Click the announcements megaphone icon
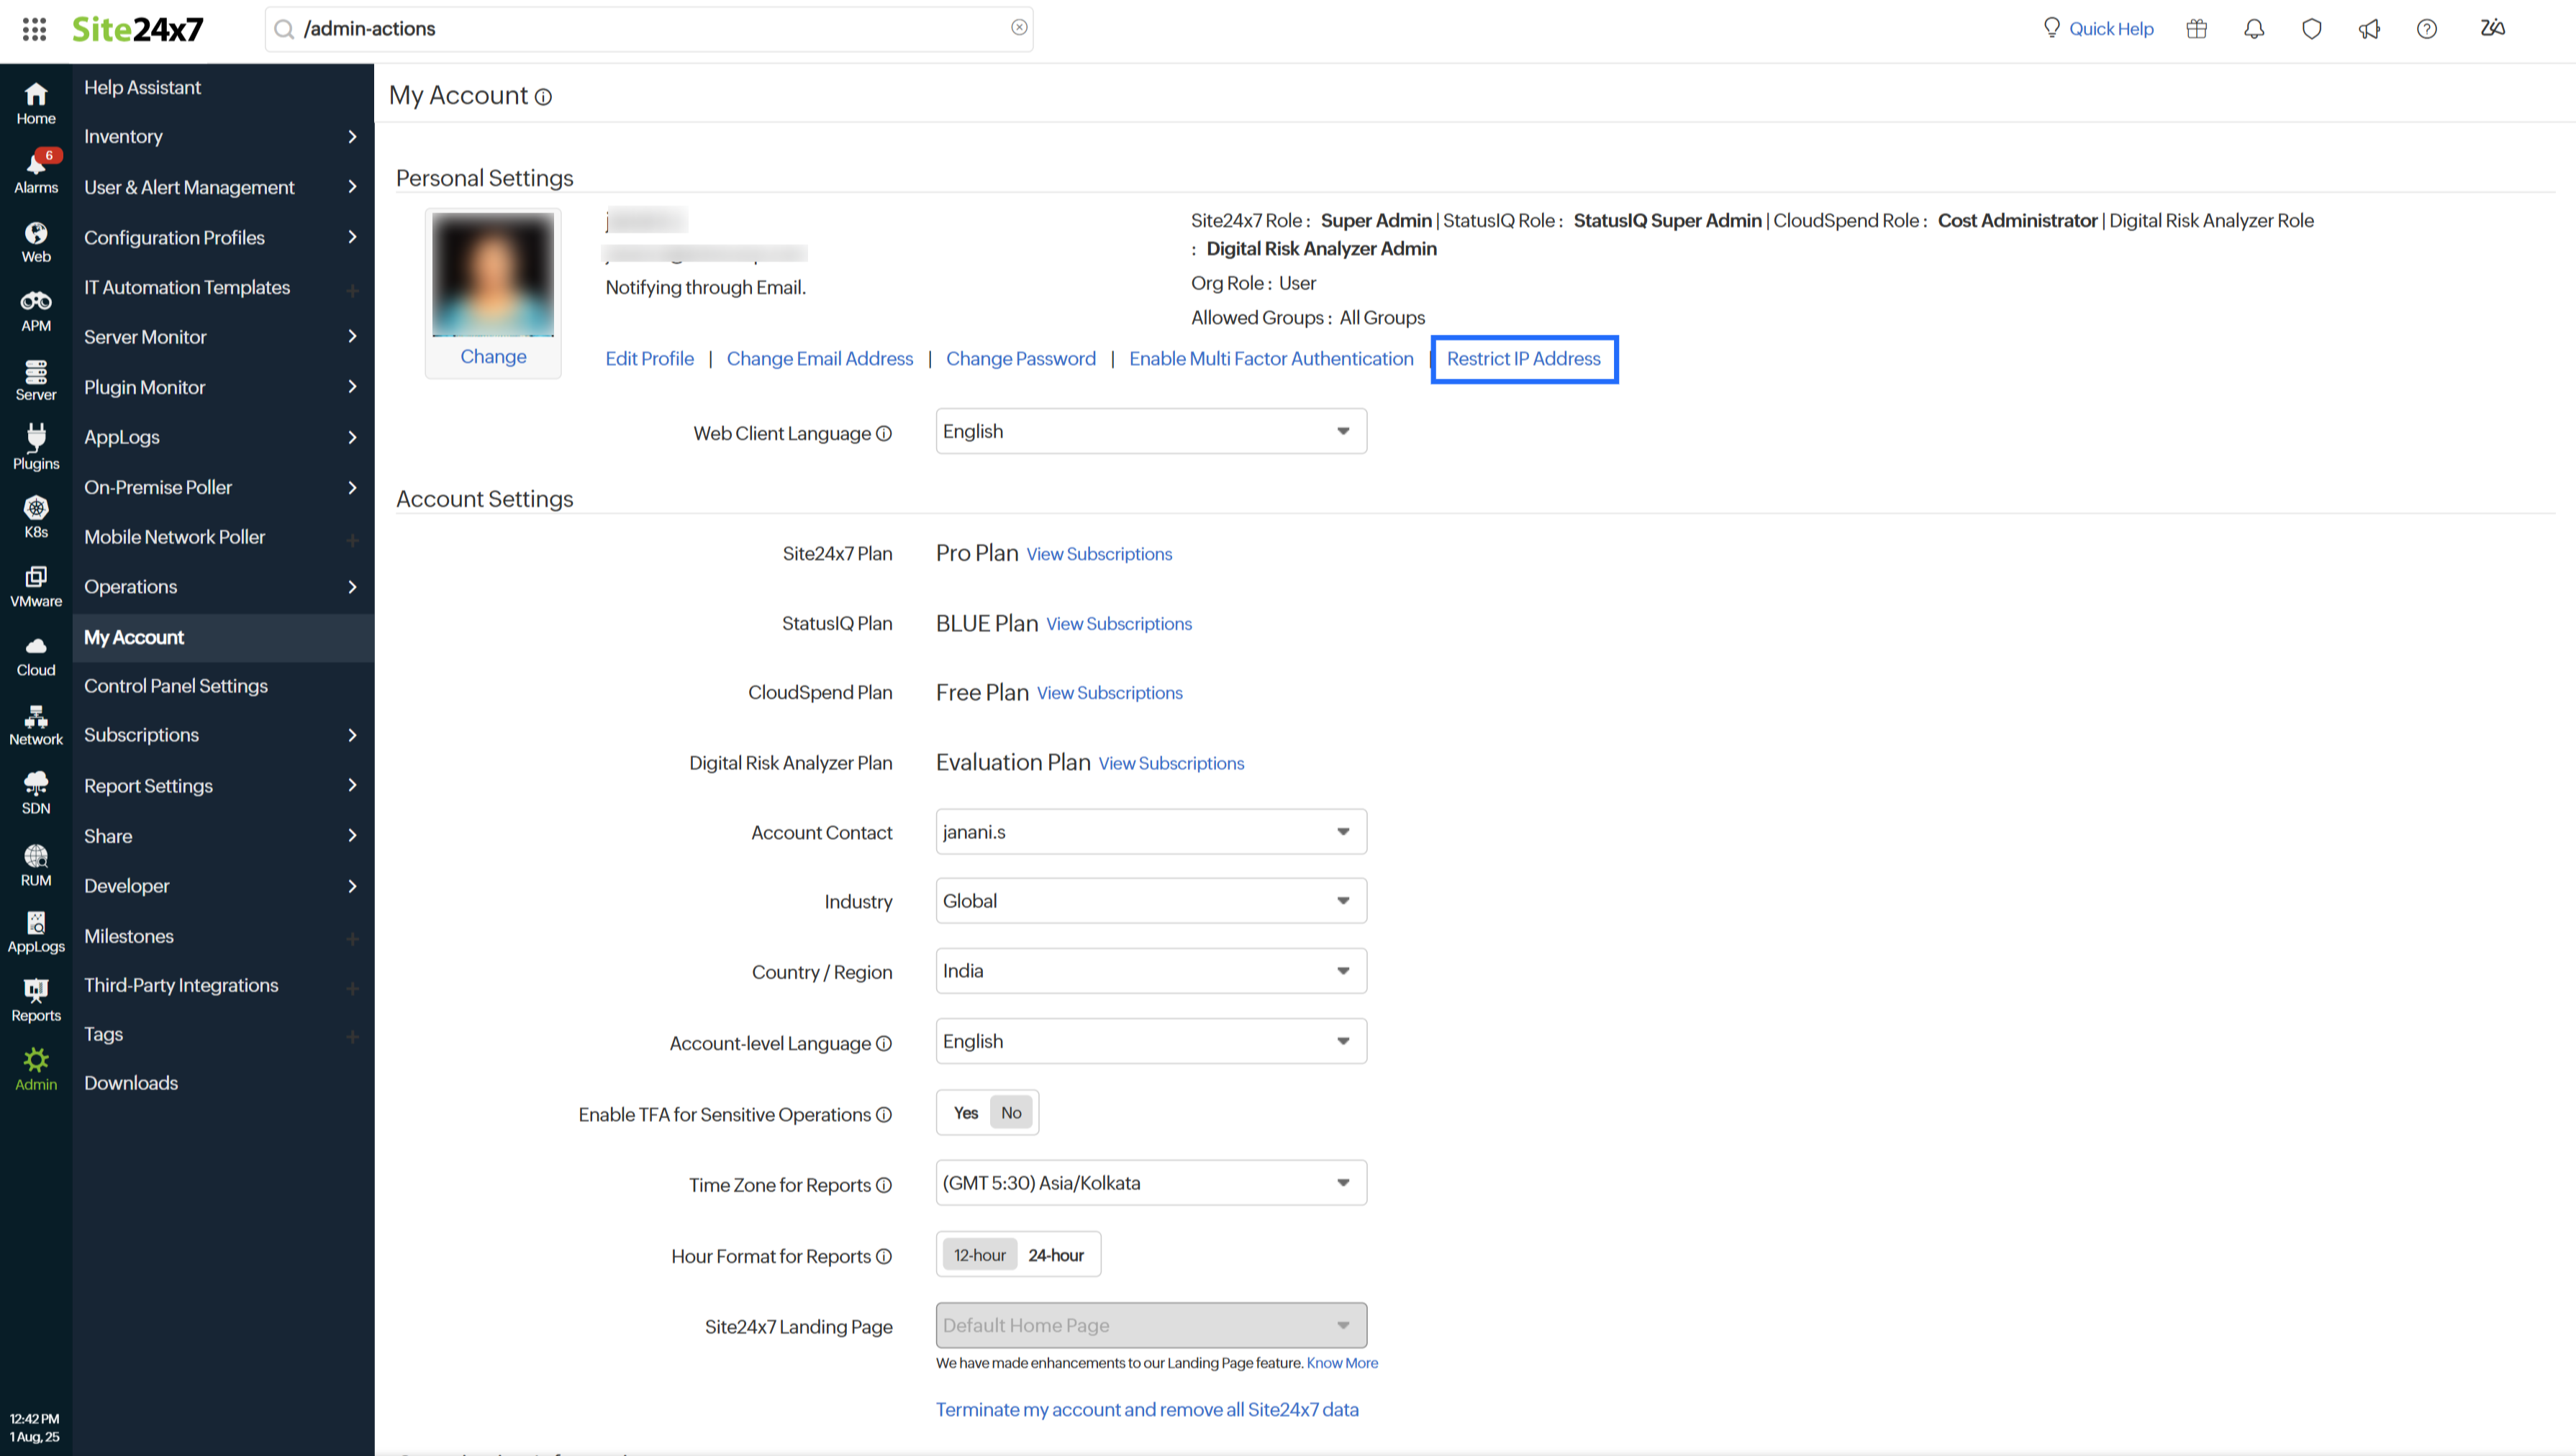Image resolution: width=2576 pixels, height=1456 pixels. pyautogui.click(x=2369, y=29)
